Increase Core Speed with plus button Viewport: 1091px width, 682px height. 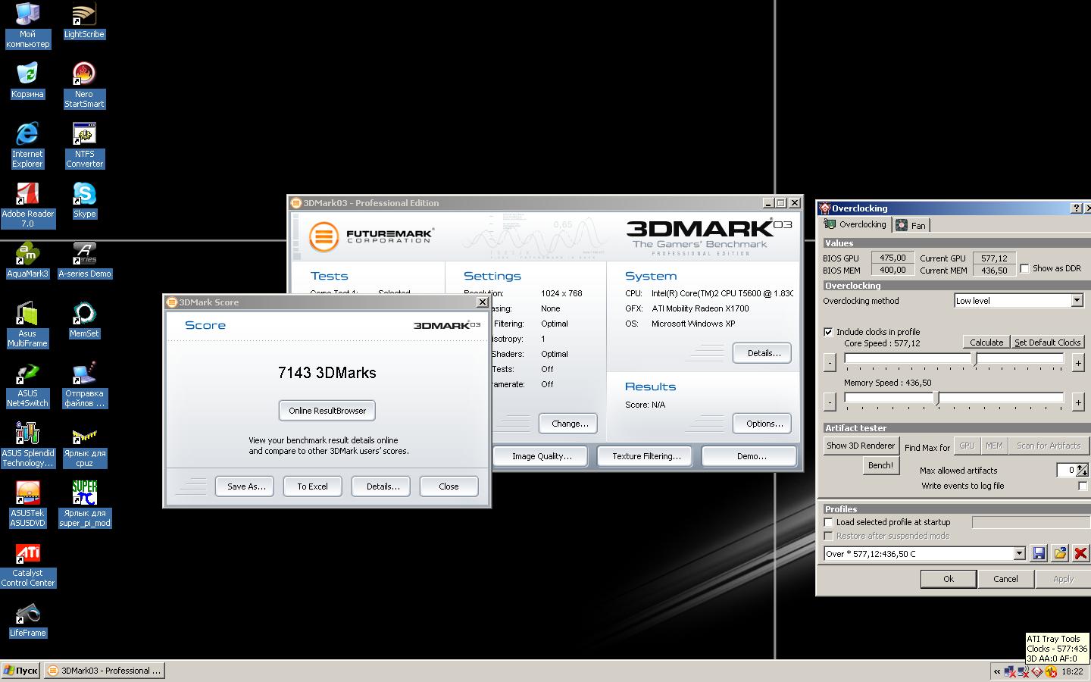pos(1078,363)
